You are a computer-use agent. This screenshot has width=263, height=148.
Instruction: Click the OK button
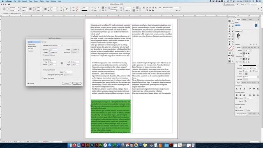(77, 83)
